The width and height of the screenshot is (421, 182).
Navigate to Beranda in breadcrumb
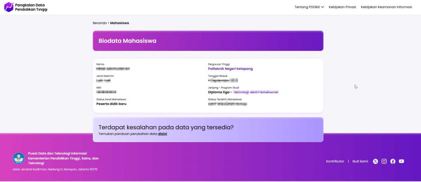99,23
